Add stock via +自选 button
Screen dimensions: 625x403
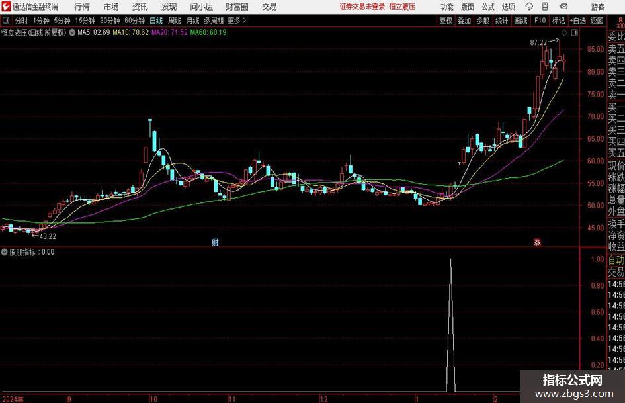tap(578, 21)
